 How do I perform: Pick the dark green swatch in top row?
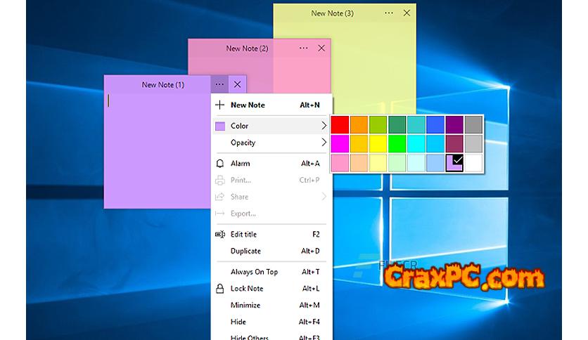coord(397,125)
